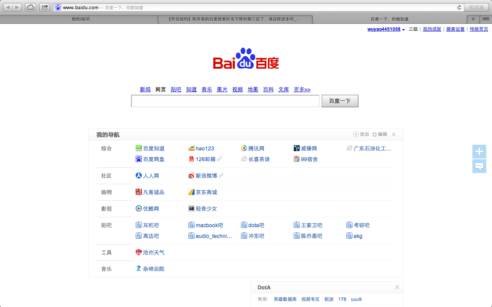Click the 人人网 icon
The height and width of the screenshot is (307, 492).
tap(139, 175)
